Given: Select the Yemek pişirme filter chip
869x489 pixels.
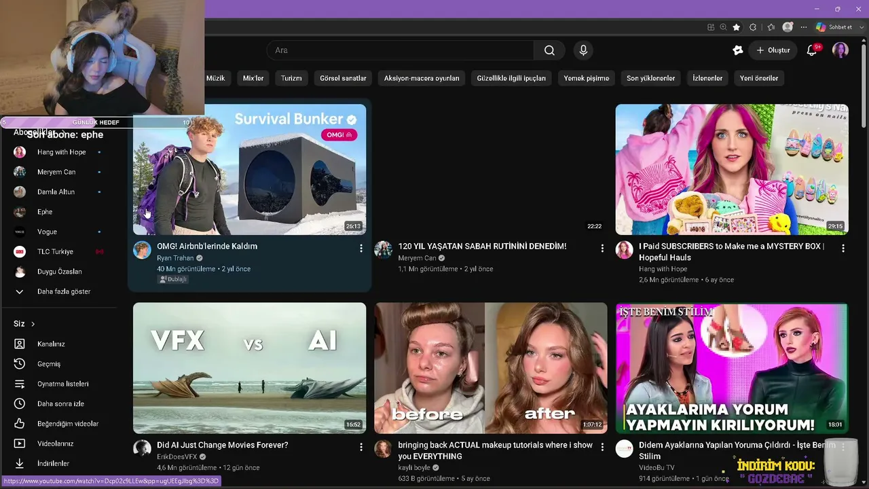Looking at the screenshot, I should 587,78.
